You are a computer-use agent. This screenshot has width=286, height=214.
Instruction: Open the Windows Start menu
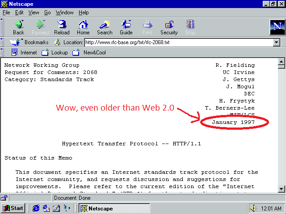pyautogui.click(x=13, y=208)
